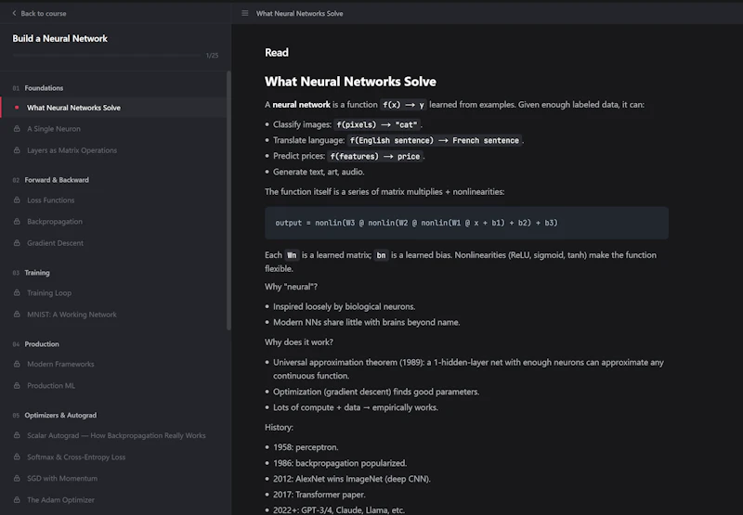Click lock icon beside Modern Frameworks
The height and width of the screenshot is (515, 743).
tap(17, 364)
